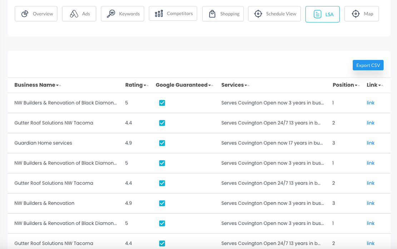Switch to the Map tab
This screenshot has width=397, height=249.
362,14
